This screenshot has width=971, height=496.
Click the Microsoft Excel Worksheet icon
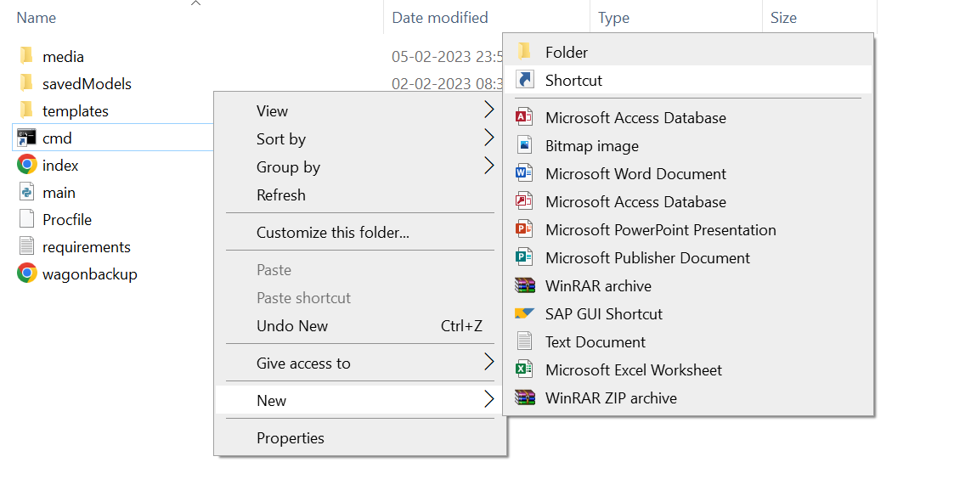coord(524,369)
